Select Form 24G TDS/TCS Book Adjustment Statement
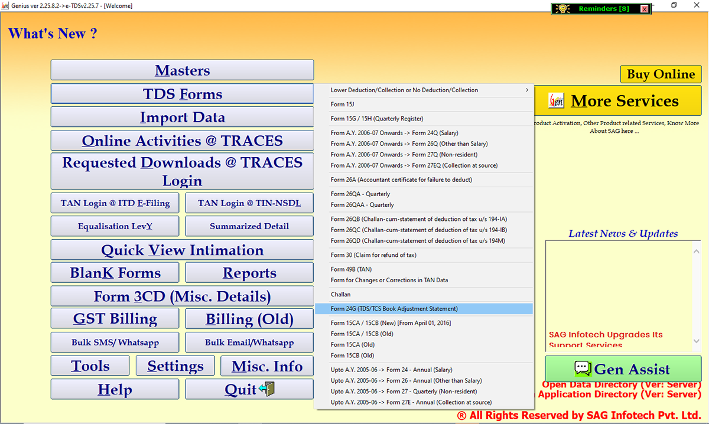Image resolution: width=709 pixels, height=424 pixels. point(394,309)
